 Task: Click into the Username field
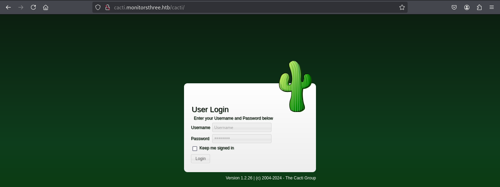[242, 128]
